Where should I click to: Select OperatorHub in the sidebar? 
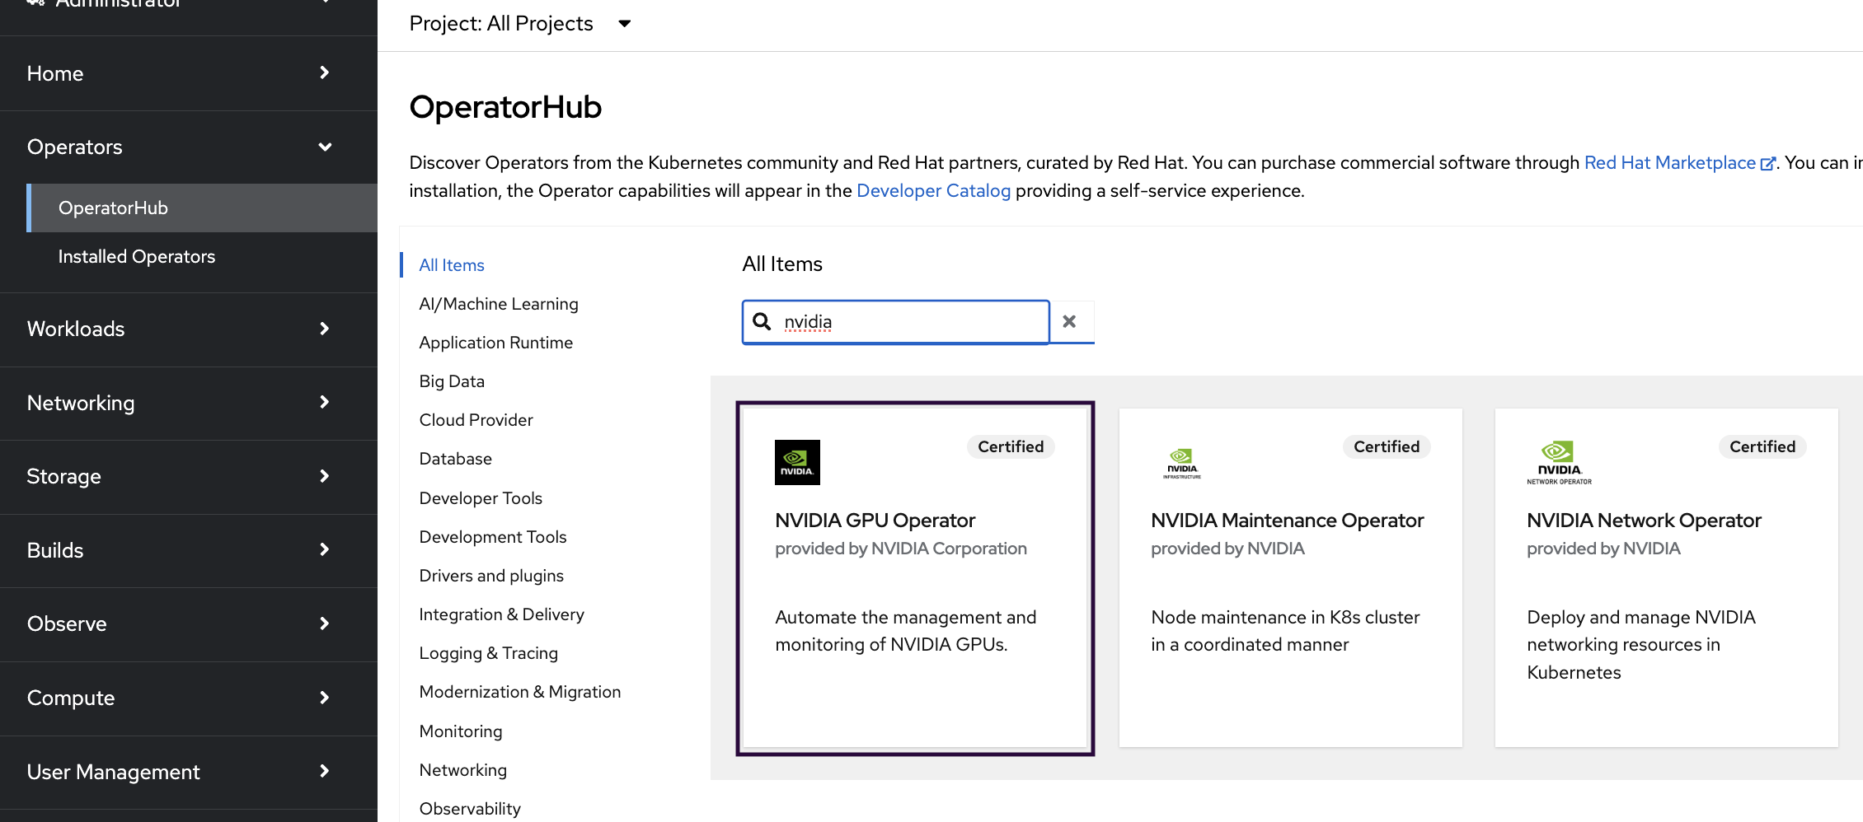click(113, 208)
